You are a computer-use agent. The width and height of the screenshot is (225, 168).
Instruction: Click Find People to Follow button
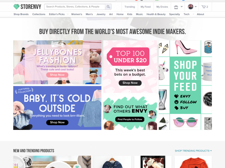[130, 119]
